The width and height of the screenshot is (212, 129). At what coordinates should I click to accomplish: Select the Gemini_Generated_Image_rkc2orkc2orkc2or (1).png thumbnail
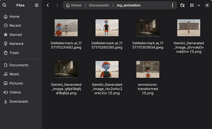107,69
